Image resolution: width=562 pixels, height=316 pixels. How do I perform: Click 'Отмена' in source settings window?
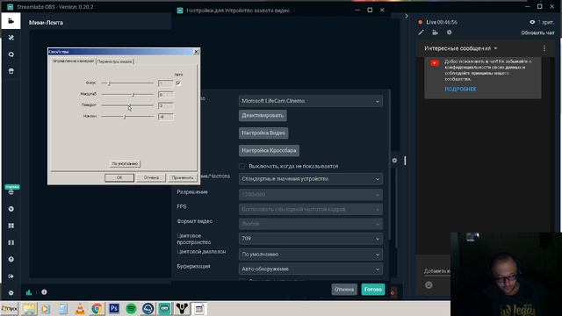[x=344, y=289]
